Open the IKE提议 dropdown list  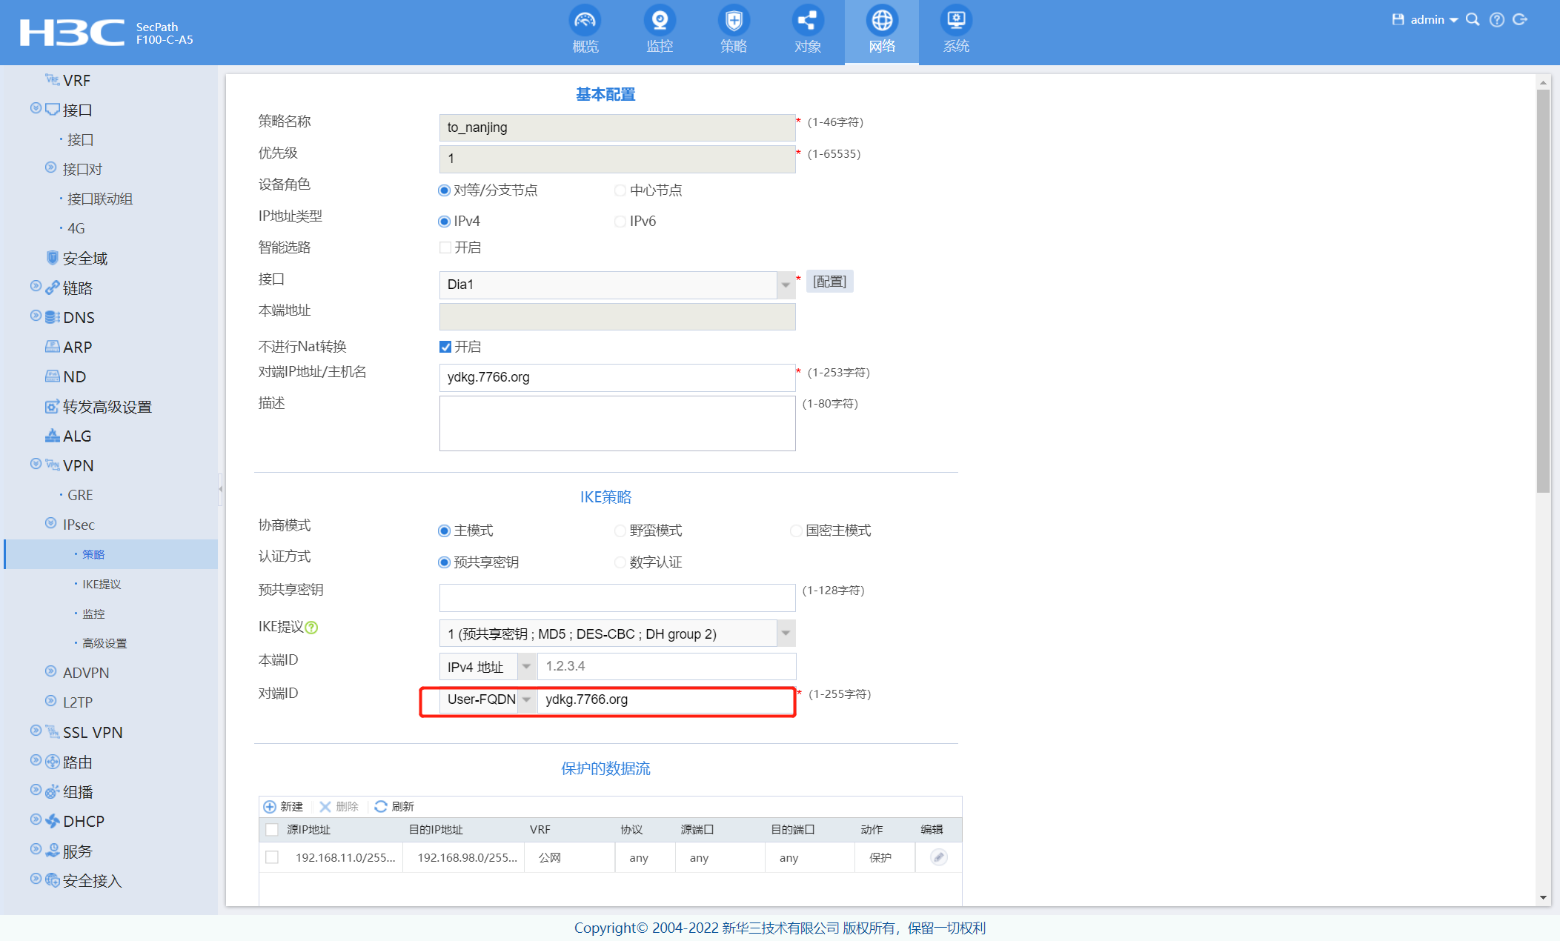pos(786,634)
